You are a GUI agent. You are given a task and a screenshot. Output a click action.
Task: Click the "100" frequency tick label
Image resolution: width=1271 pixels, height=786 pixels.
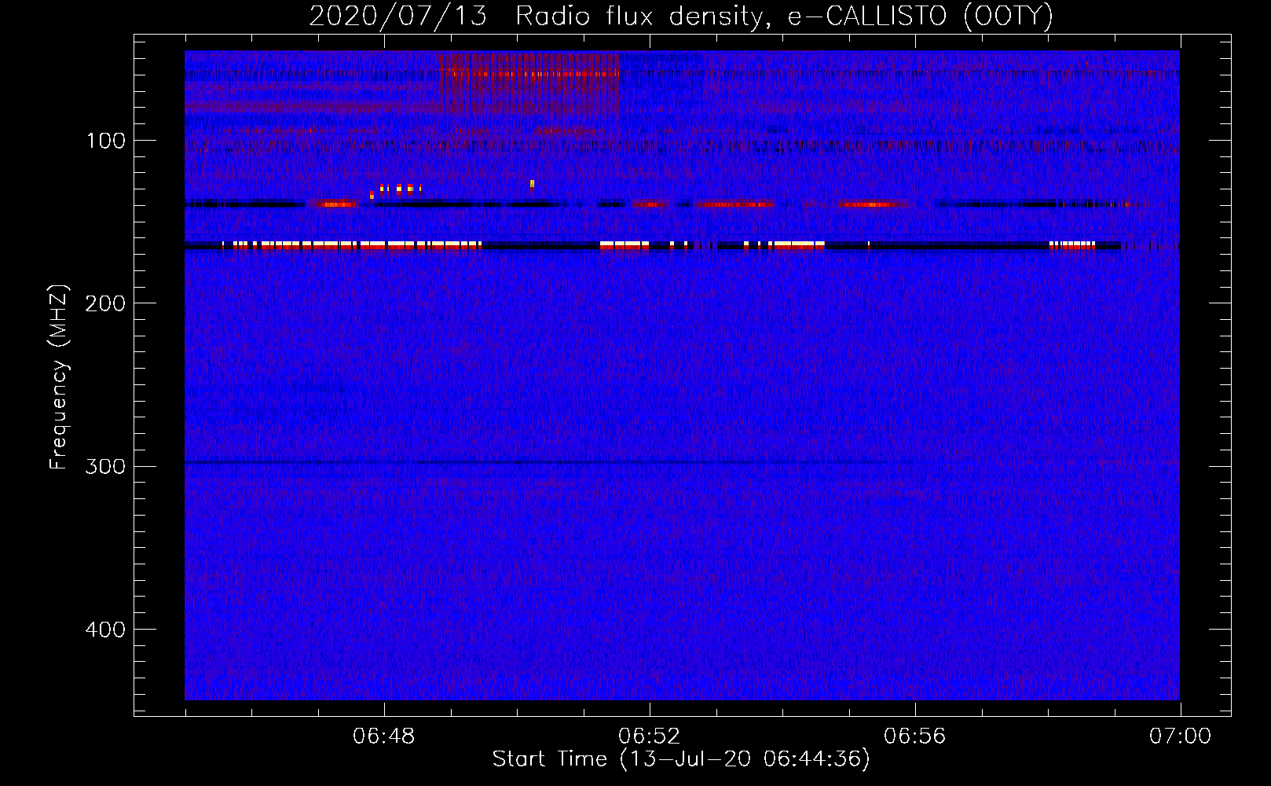click(x=106, y=141)
